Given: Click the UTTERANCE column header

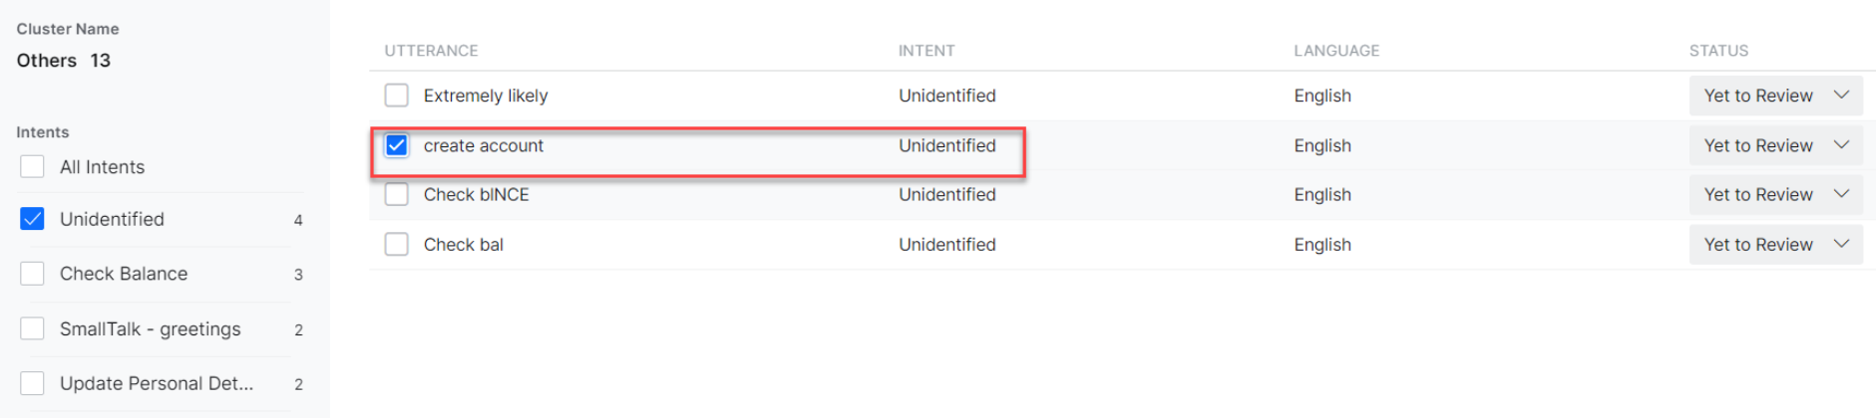Looking at the screenshot, I should (x=431, y=51).
